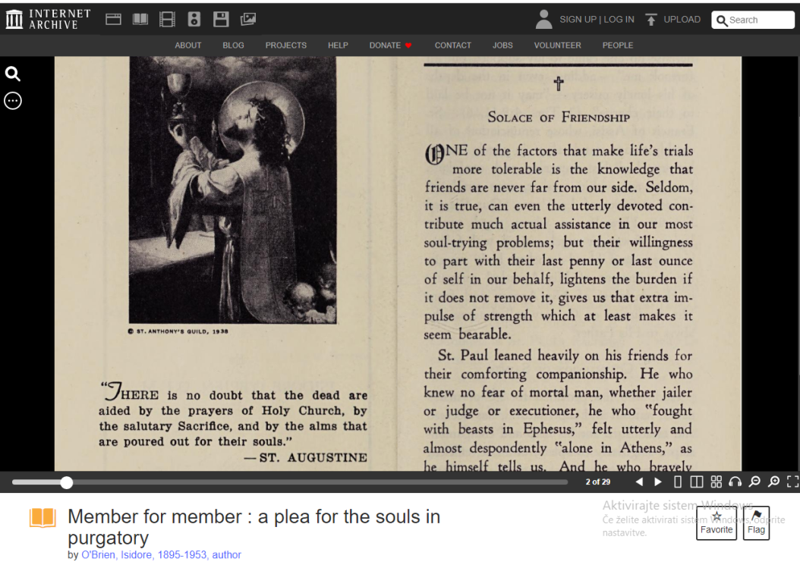The height and width of the screenshot is (568, 800).
Task: Click the upload arrow icon
Action: click(651, 20)
